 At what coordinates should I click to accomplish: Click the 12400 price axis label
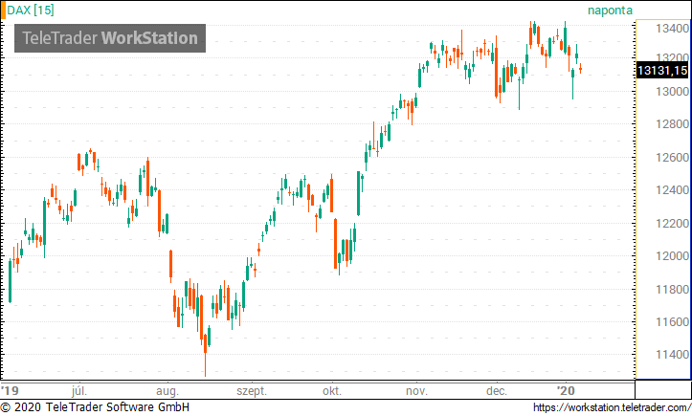pos(672,190)
